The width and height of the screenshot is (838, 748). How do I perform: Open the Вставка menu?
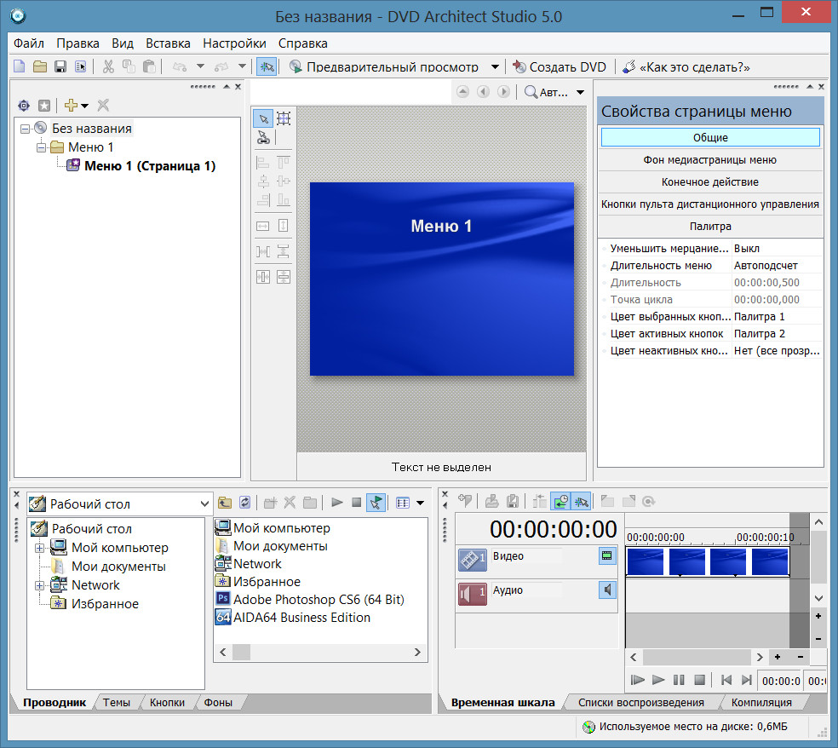(x=168, y=43)
